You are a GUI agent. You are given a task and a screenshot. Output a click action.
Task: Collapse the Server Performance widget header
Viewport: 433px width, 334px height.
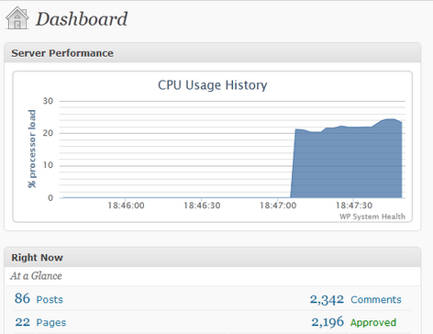[213, 53]
